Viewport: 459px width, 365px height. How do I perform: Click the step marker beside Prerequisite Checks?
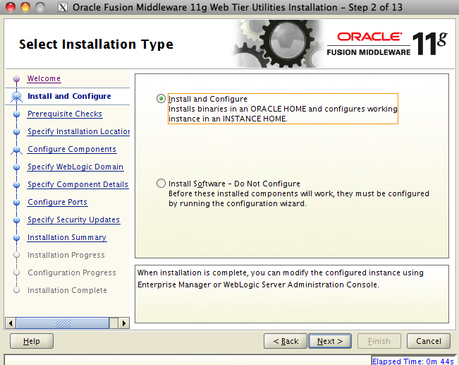click(17, 114)
